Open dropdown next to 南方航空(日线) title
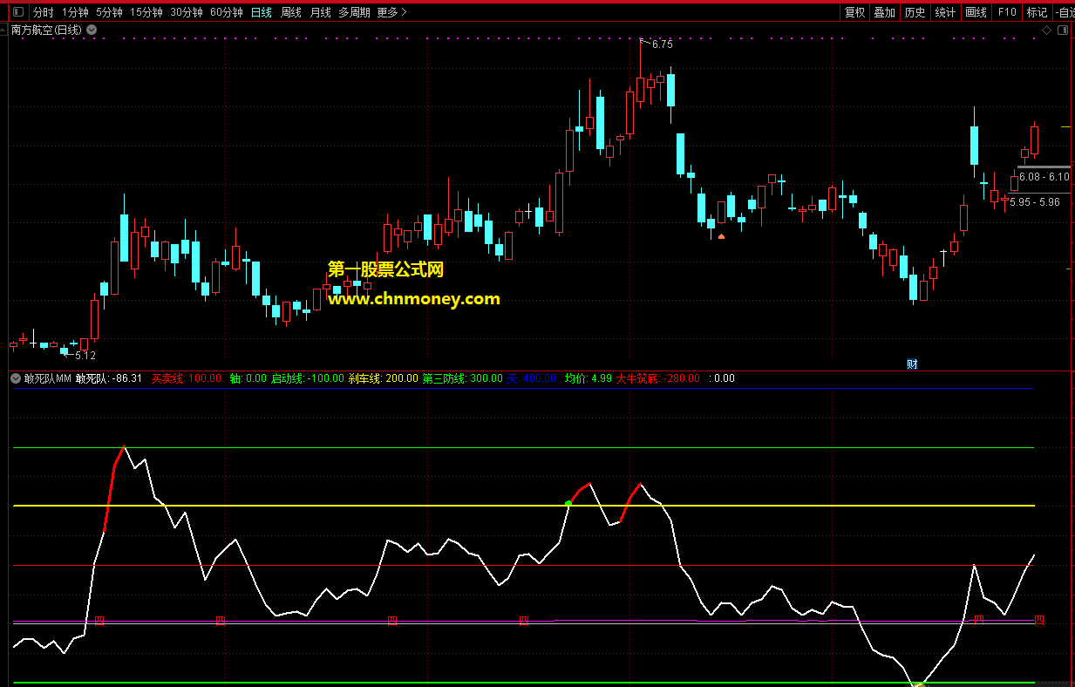The width and height of the screenshot is (1075, 687). 92,30
